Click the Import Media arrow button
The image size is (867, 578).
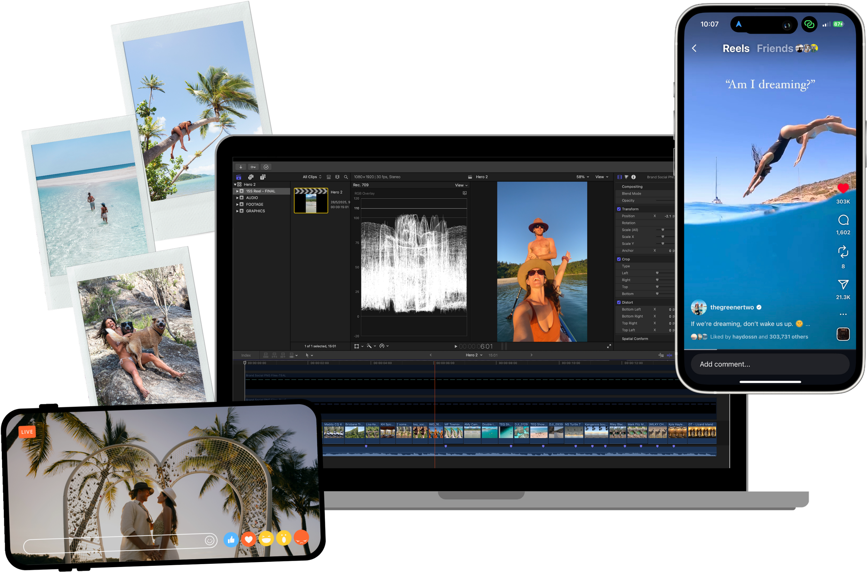click(x=241, y=167)
